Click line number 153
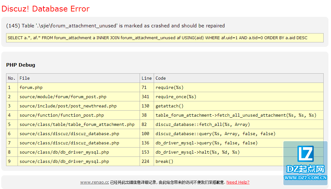The image size is (331, 189). 147,152
